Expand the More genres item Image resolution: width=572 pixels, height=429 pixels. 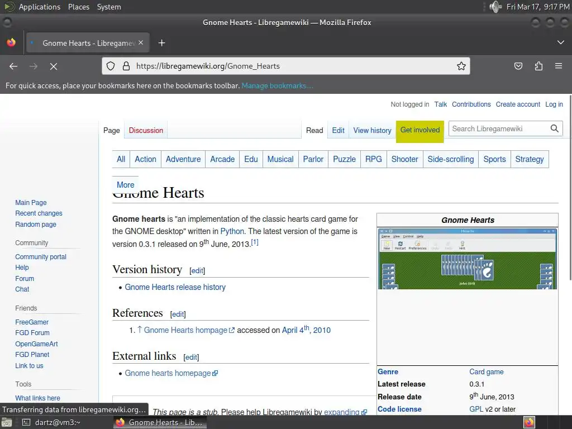[126, 184]
